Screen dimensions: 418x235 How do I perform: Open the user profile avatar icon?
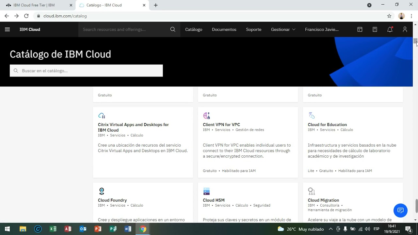tap(405, 29)
